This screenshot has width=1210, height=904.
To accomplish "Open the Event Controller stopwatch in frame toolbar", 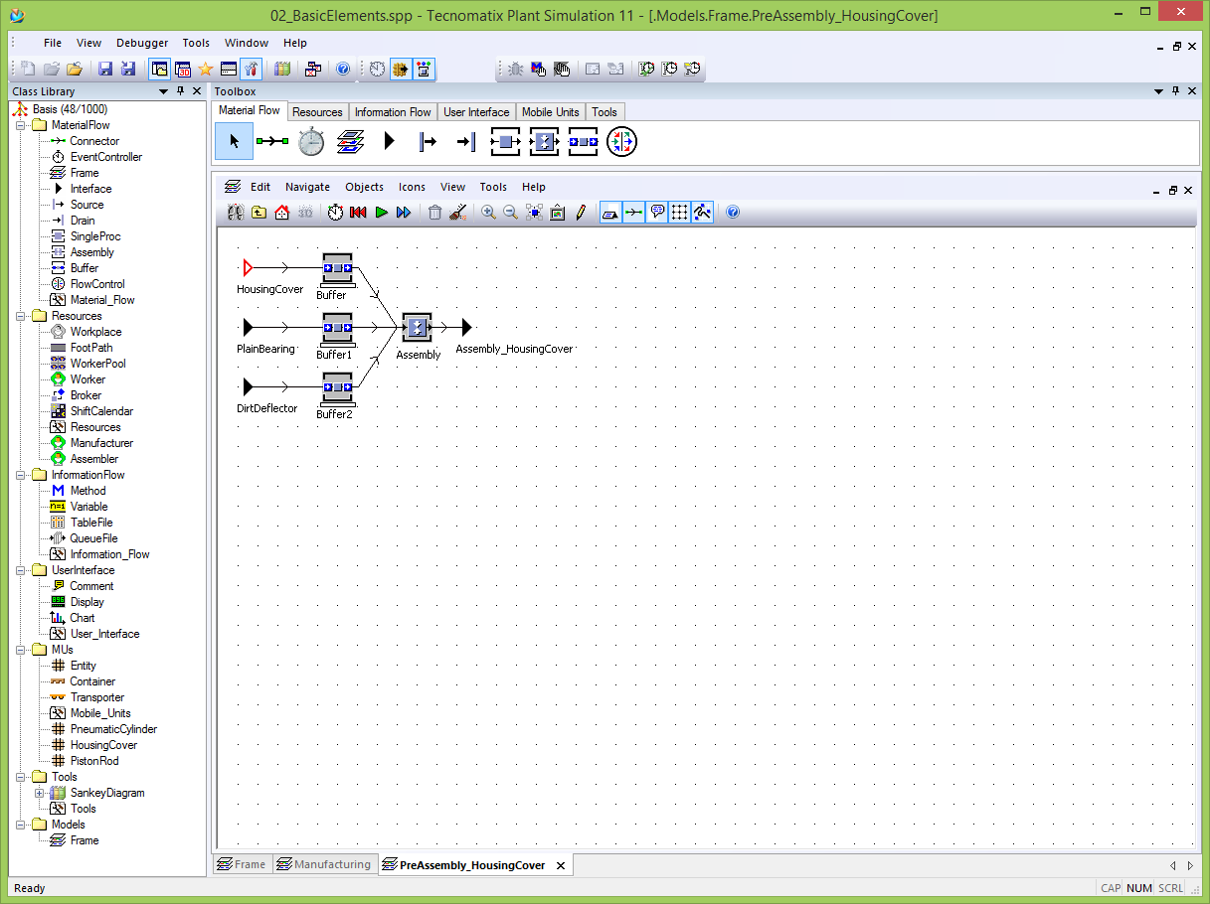I will [x=335, y=213].
